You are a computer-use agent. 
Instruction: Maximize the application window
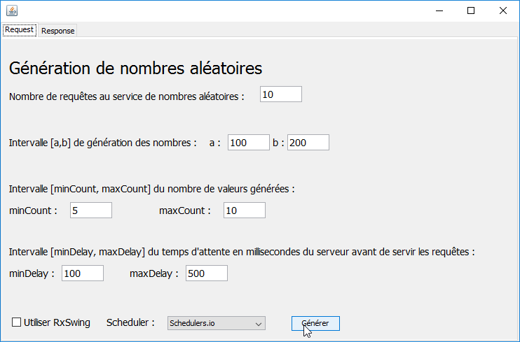click(x=471, y=10)
